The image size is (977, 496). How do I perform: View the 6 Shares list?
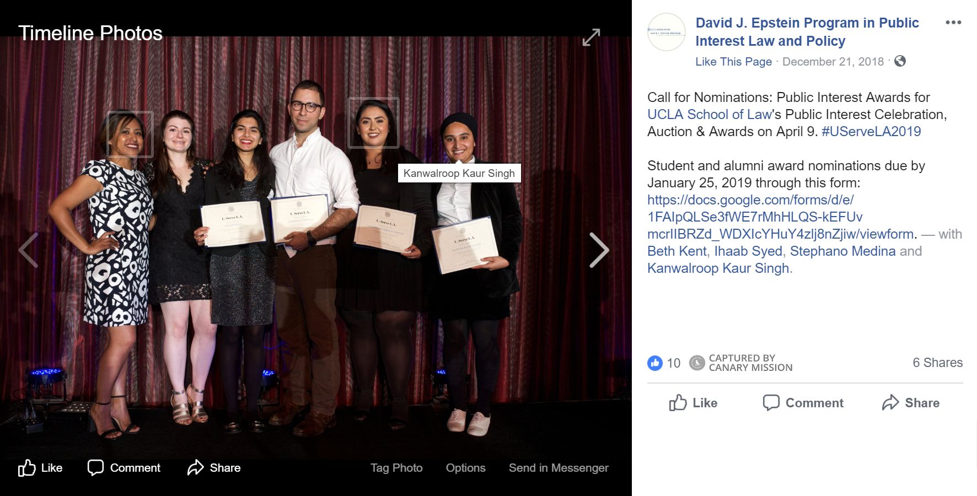click(937, 363)
